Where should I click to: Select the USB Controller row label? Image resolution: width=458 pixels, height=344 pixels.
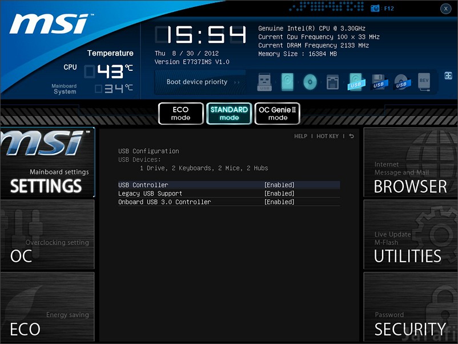[143, 185]
